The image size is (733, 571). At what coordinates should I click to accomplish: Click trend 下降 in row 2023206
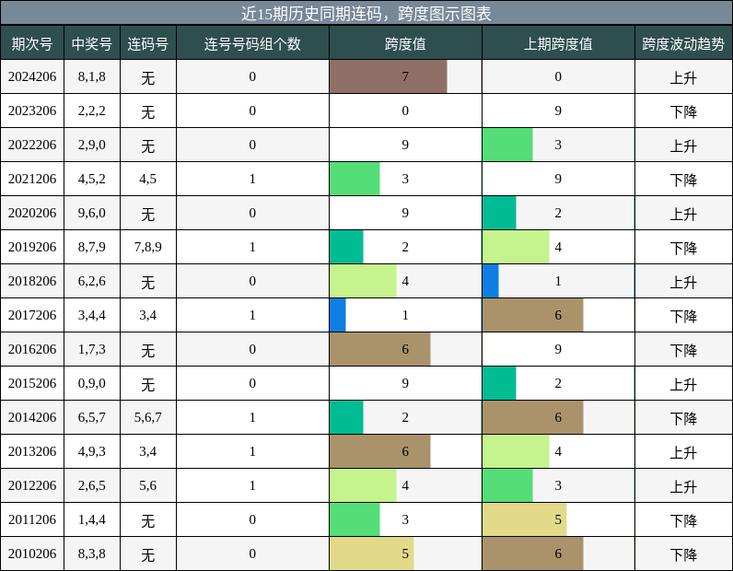click(683, 111)
